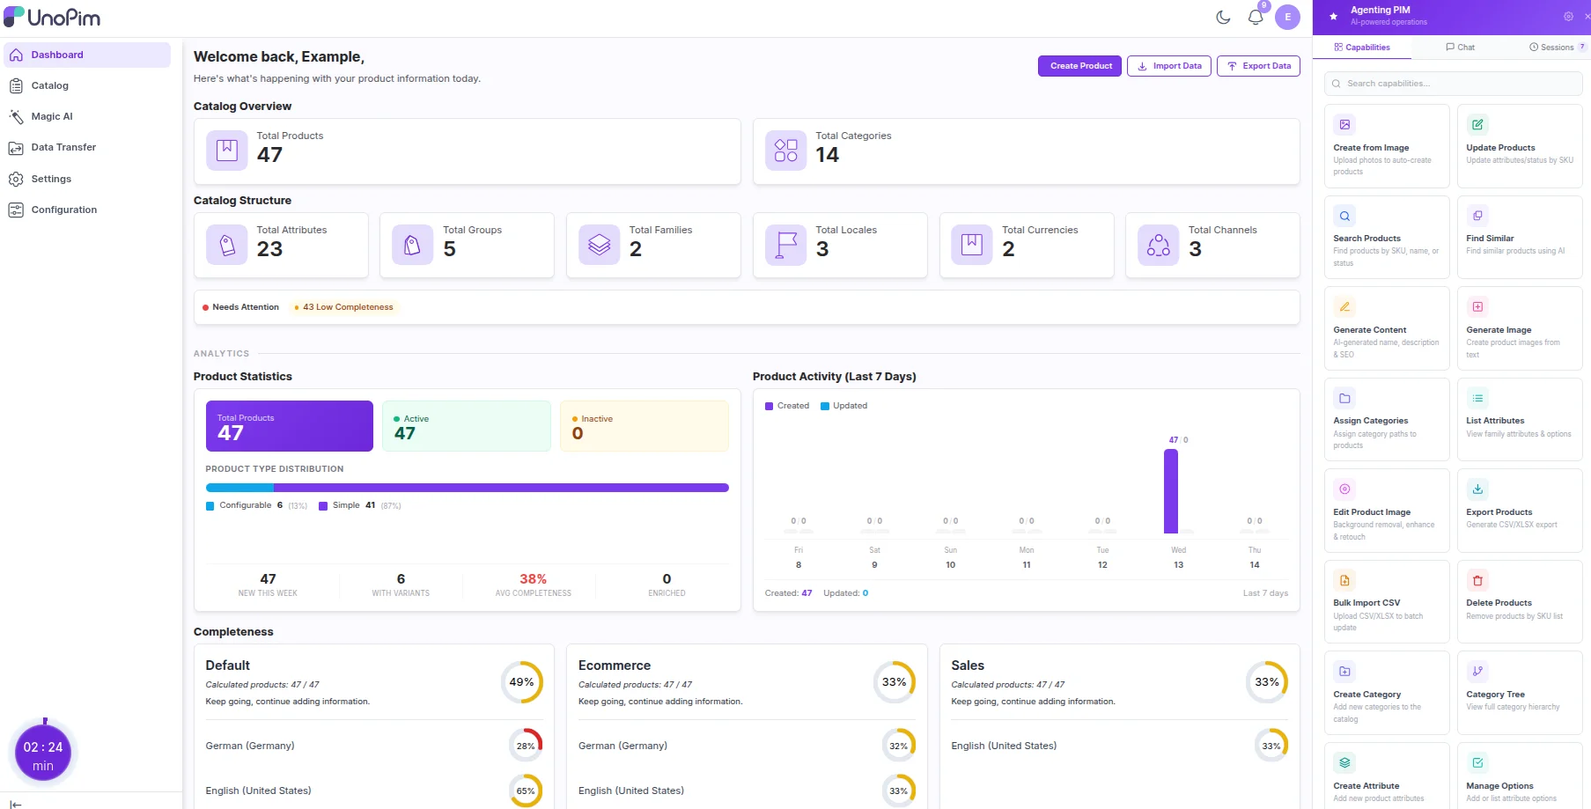Click the Created legend swatch
The image size is (1591, 809).
[x=770, y=406]
